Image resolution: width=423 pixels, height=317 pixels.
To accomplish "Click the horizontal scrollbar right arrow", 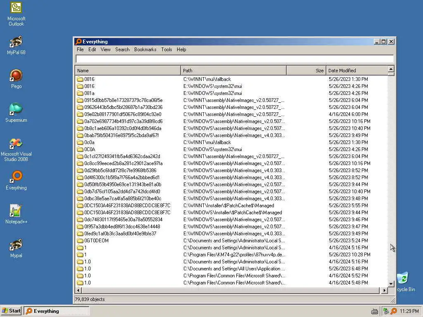I will point(385,291).
